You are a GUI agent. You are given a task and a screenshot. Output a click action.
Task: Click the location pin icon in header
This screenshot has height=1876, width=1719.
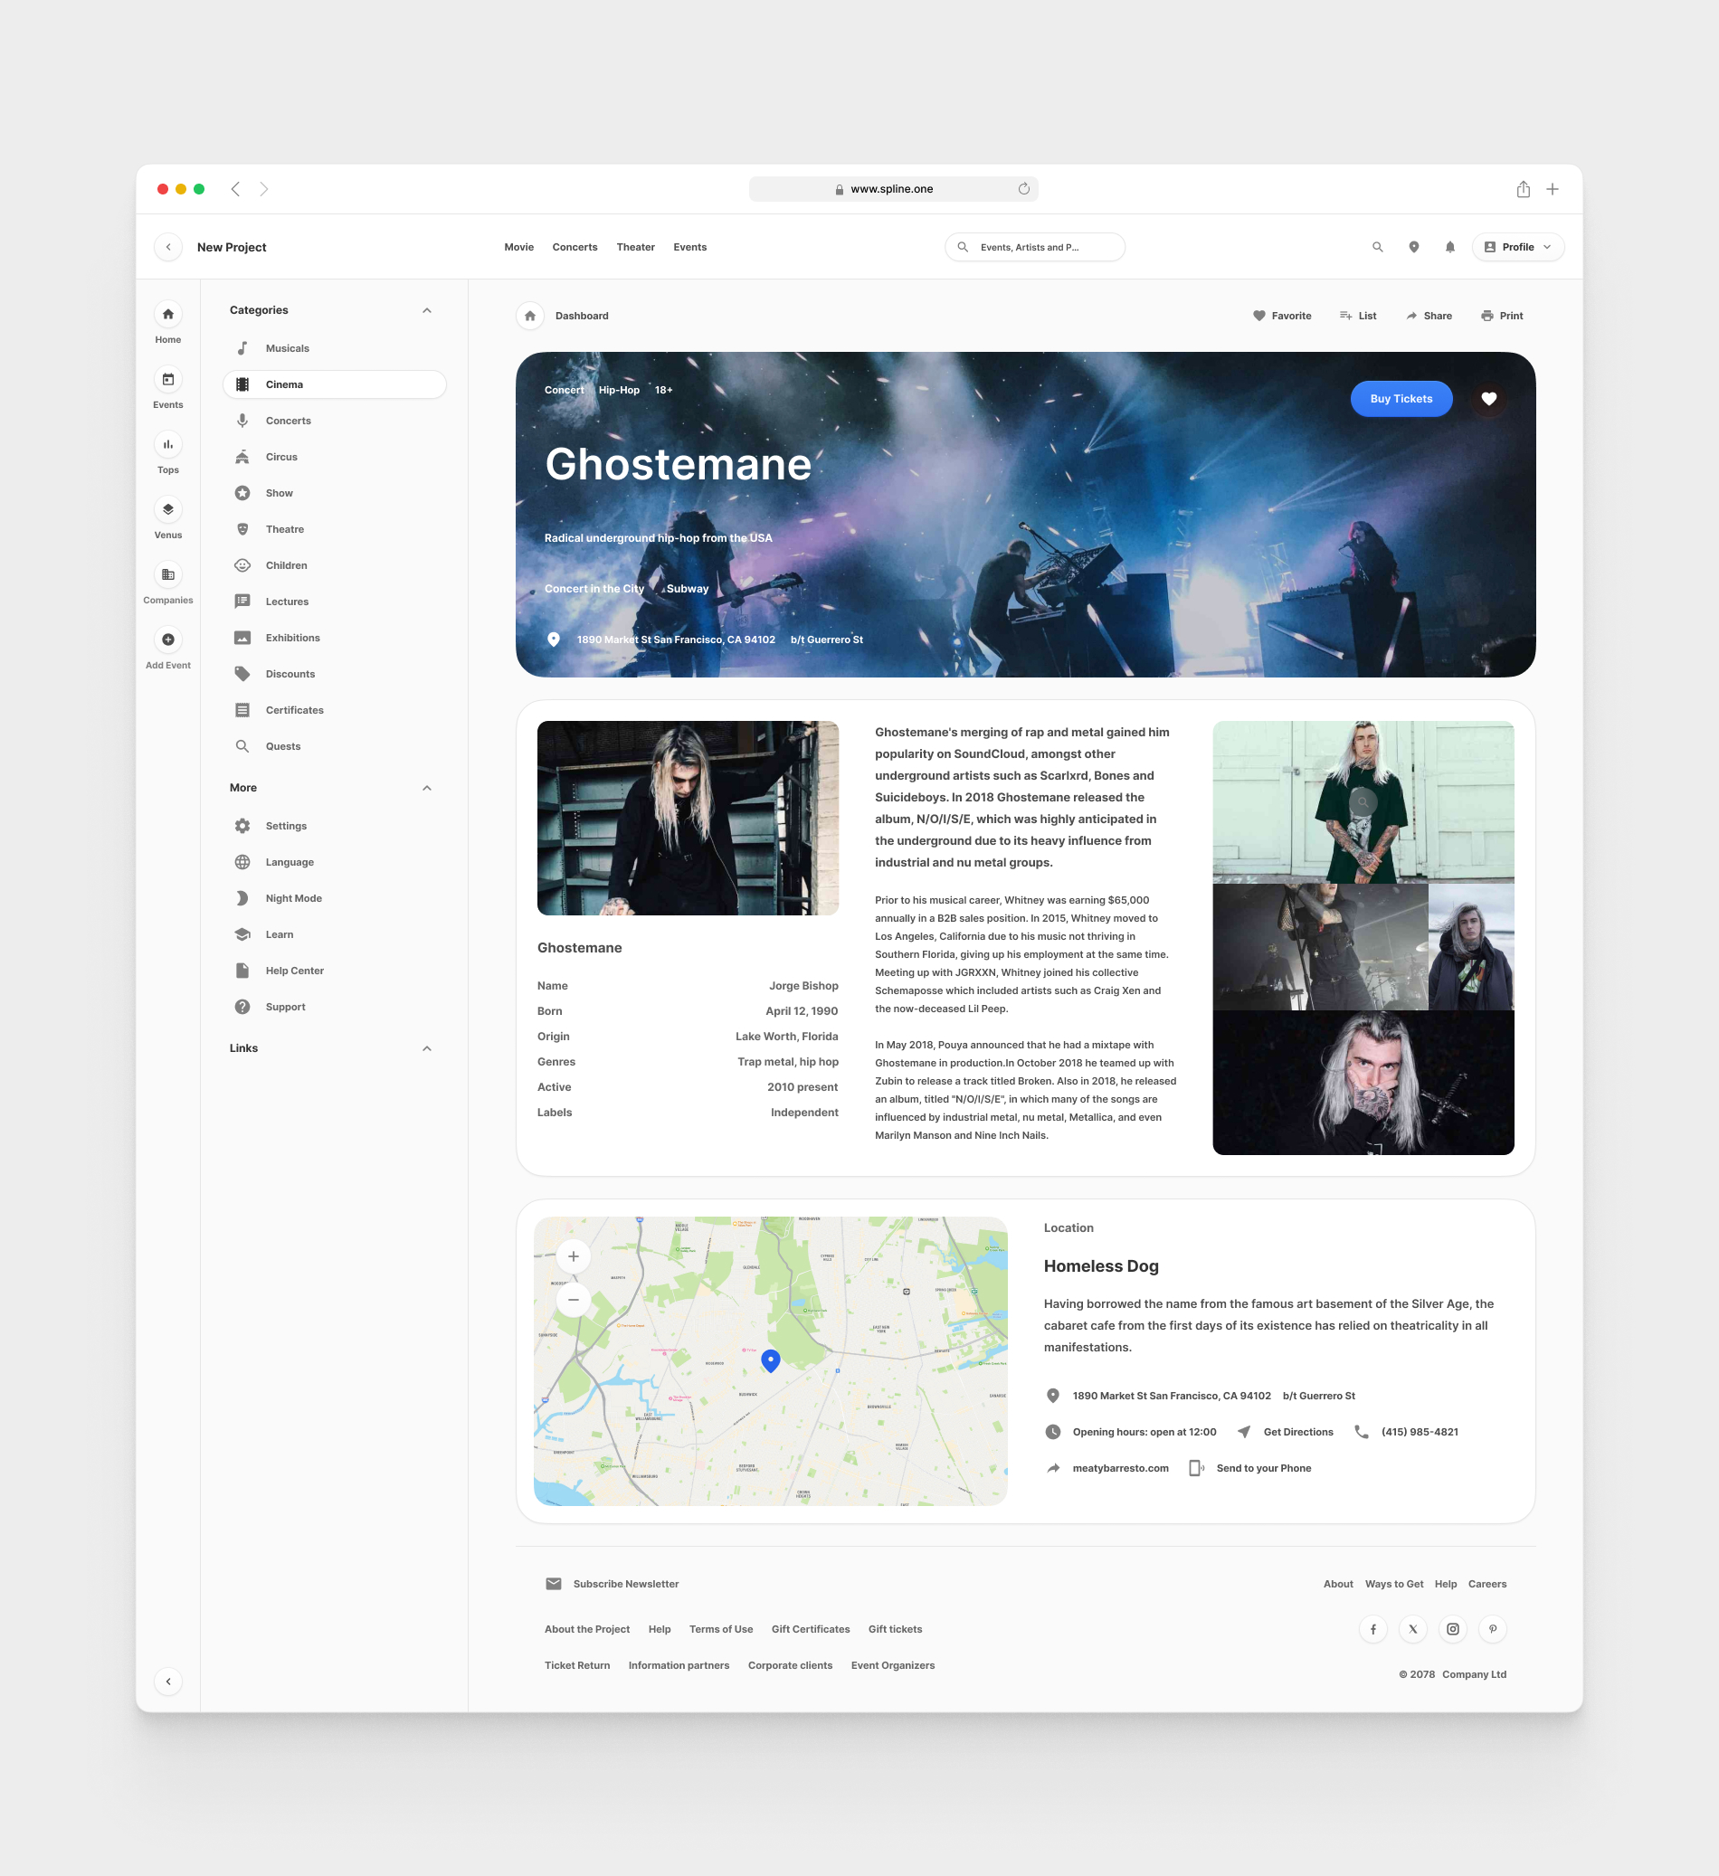click(x=1414, y=247)
